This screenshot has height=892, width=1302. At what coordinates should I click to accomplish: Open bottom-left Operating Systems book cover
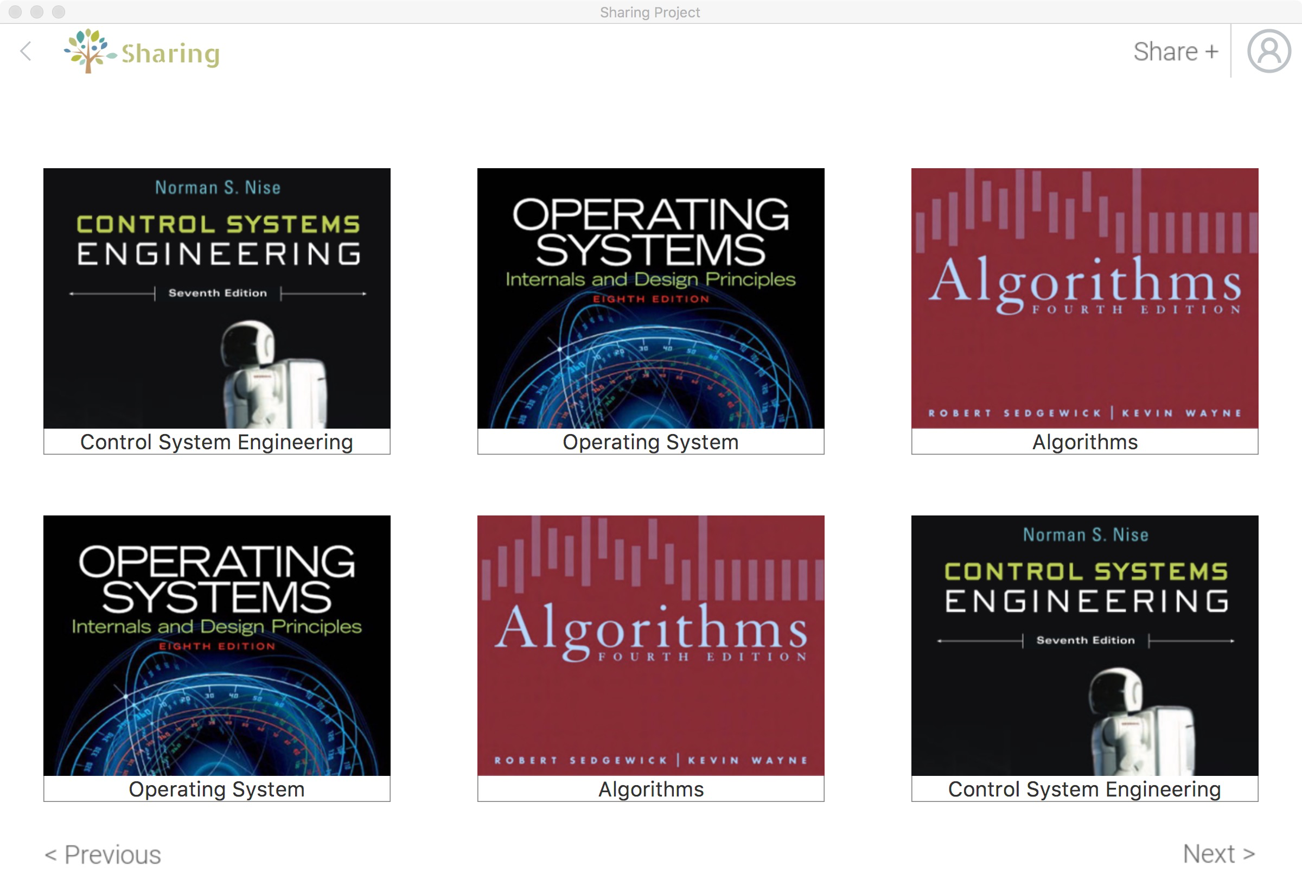tap(217, 646)
